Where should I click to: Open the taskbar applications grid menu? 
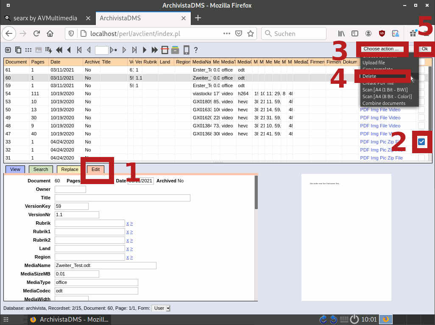pyautogui.click(x=6, y=319)
